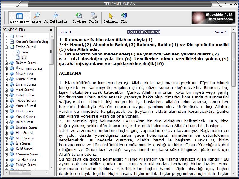Open the Arama search magnifier tool
The width and height of the screenshot is (239, 179).
36,18
